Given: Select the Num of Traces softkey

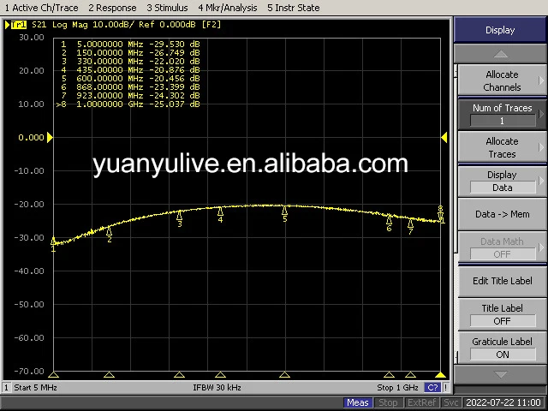Looking at the screenshot, I should click(502, 114).
